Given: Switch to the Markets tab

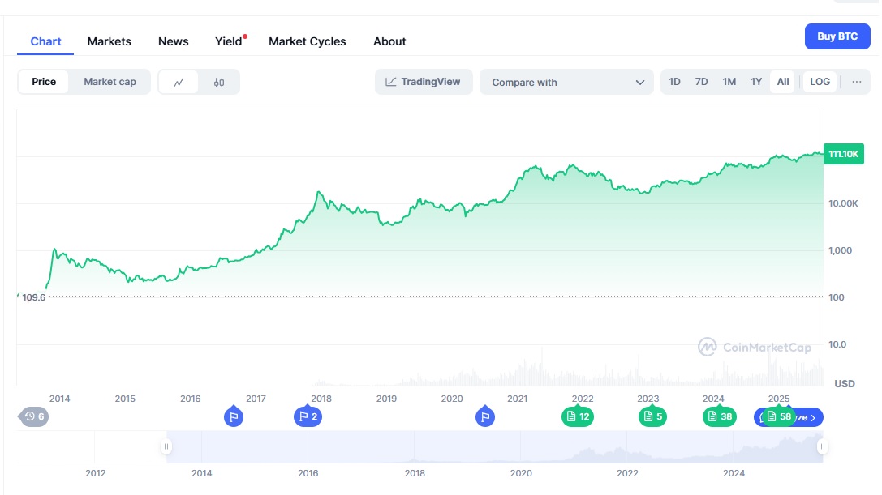Looking at the screenshot, I should [110, 41].
